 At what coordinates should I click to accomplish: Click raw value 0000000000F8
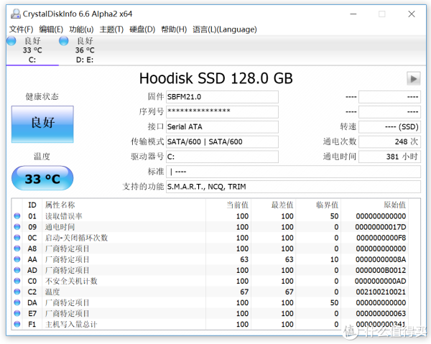point(381,238)
